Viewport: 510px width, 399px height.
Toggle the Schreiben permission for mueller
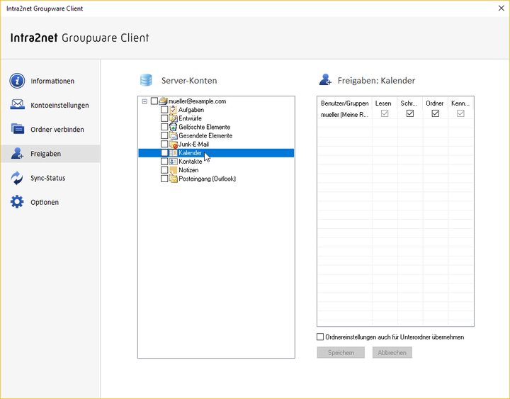410,113
